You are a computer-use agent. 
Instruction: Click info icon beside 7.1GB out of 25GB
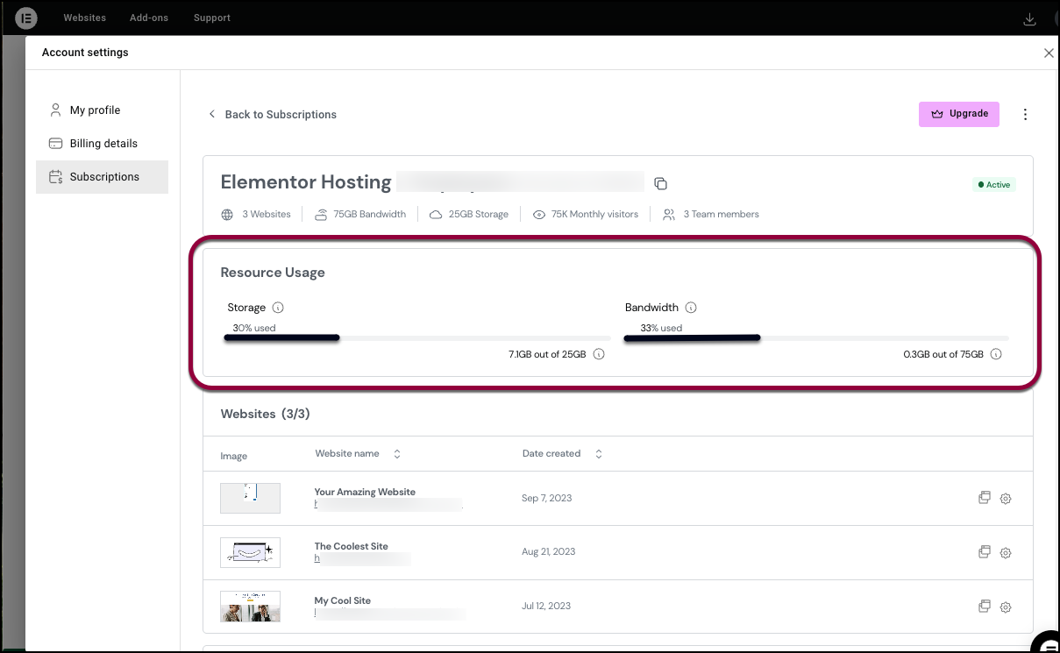pos(599,355)
